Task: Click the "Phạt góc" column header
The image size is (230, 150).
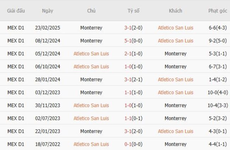Action: [218, 11]
